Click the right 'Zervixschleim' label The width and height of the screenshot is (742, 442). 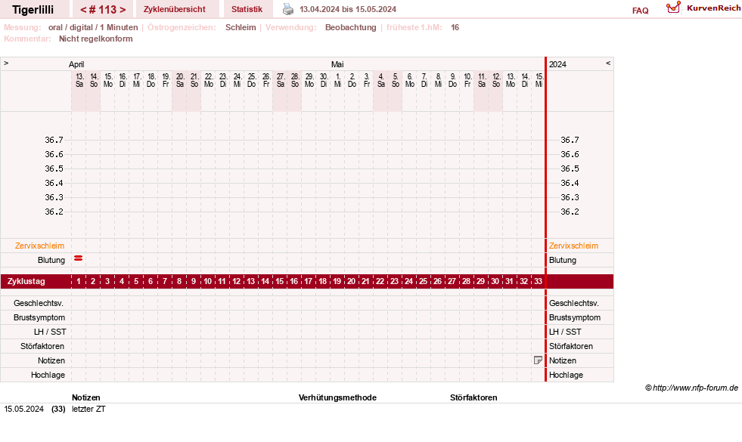573,246
